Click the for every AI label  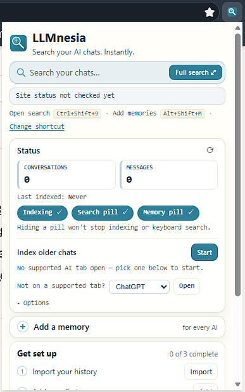(x=200, y=327)
